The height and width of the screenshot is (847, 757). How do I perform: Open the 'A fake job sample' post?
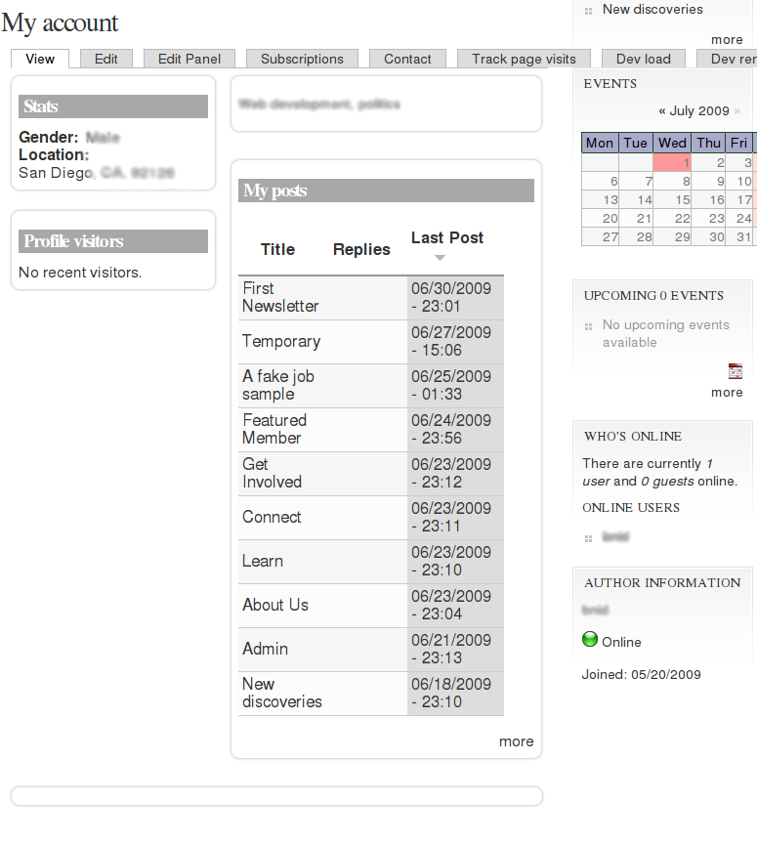pyautogui.click(x=278, y=385)
